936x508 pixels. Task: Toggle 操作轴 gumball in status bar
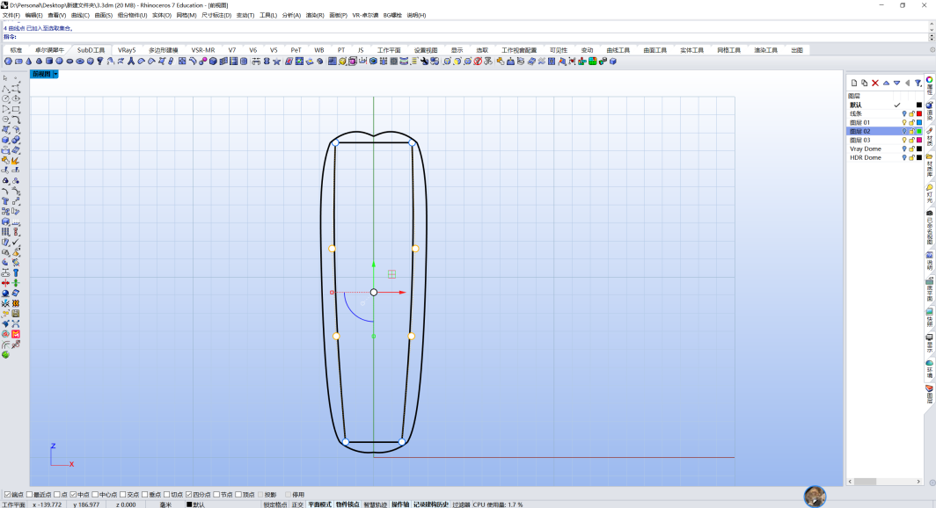(x=400, y=504)
